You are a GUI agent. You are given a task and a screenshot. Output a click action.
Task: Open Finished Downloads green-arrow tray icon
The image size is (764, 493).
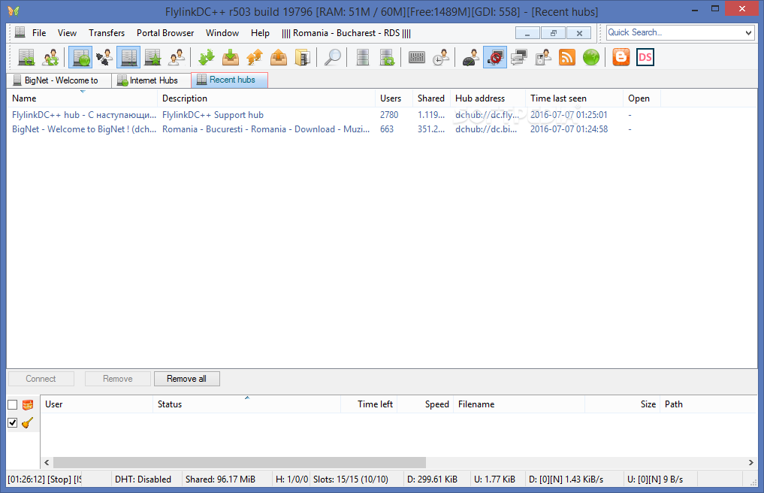(231, 58)
